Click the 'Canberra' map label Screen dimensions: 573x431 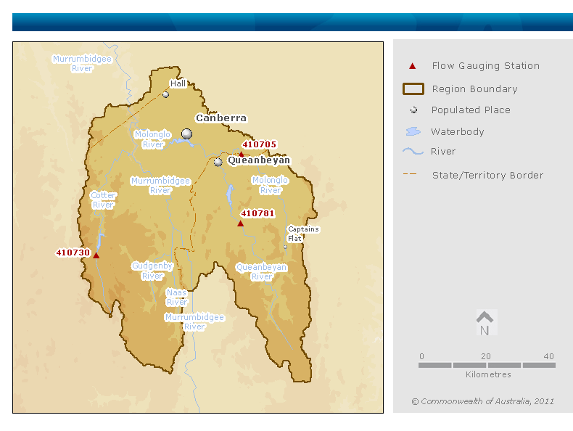tap(221, 118)
